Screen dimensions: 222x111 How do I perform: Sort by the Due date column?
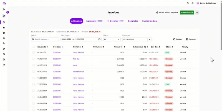155,47
